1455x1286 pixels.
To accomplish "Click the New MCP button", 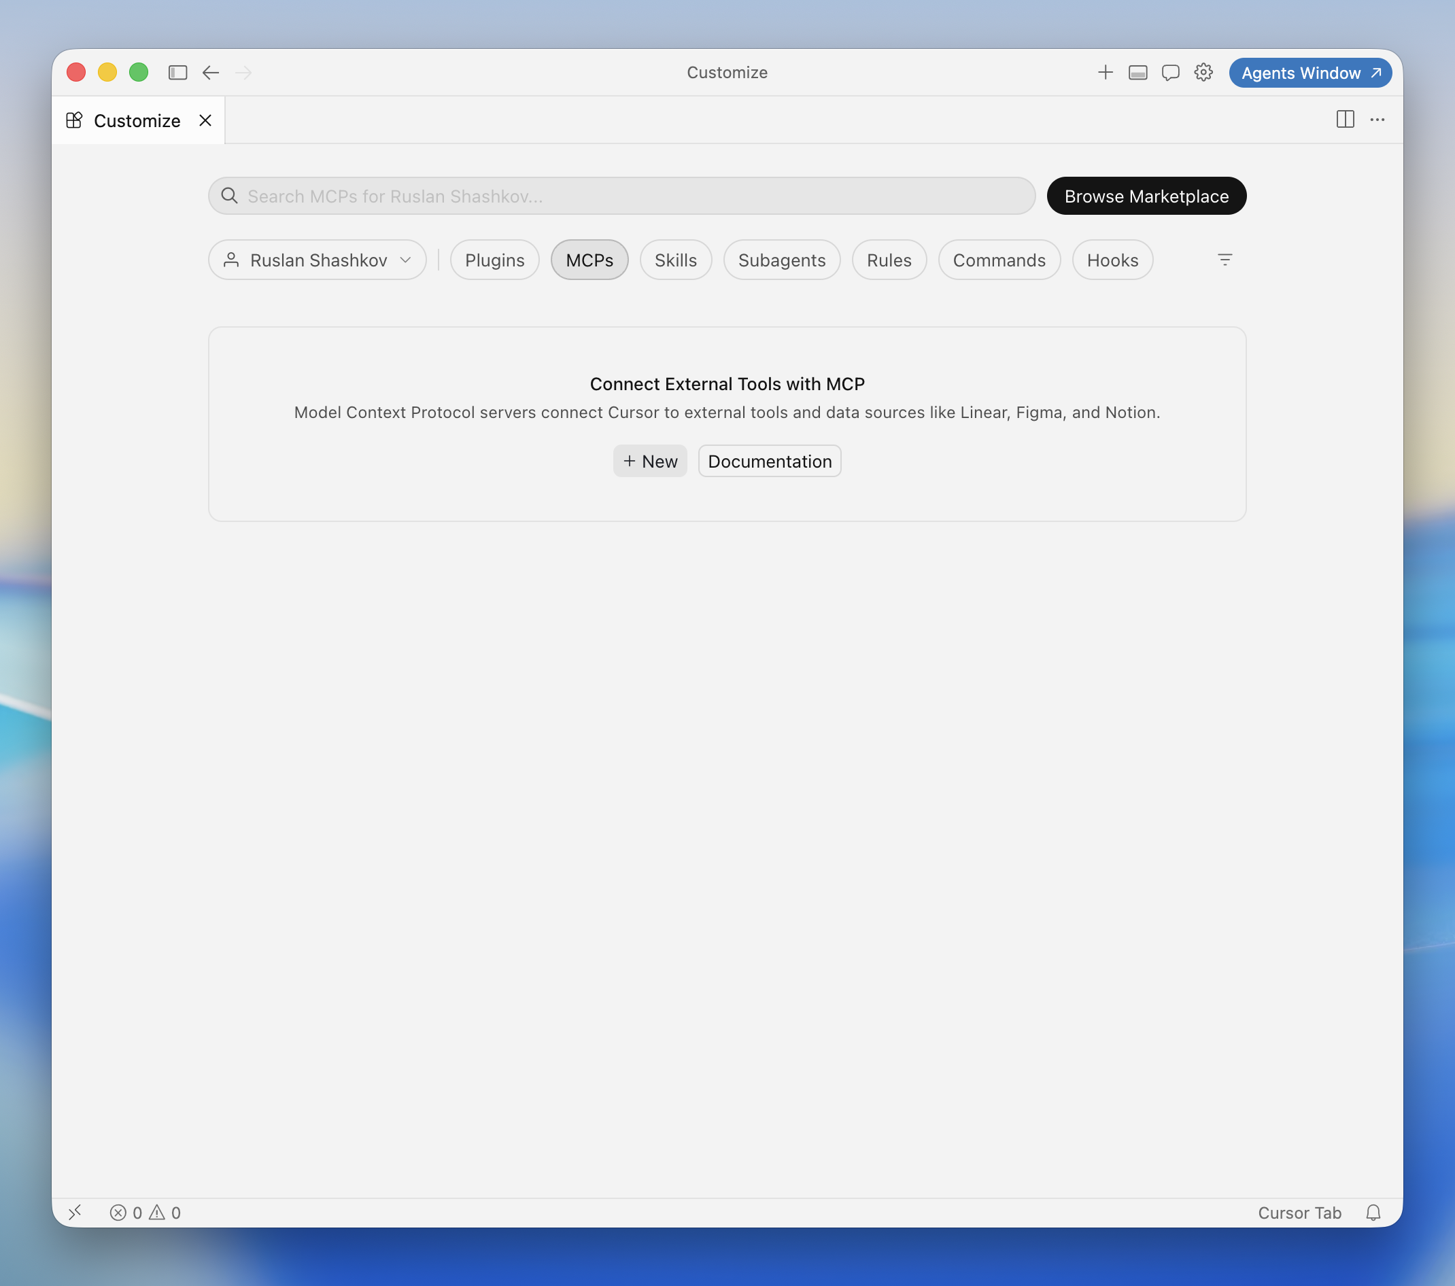I will click(650, 461).
